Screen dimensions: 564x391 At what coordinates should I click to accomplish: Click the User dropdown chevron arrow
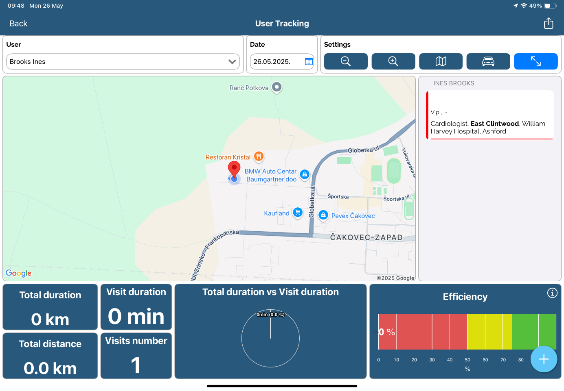click(232, 62)
